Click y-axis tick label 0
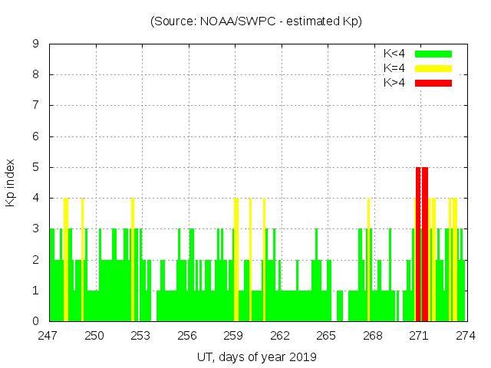This screenshot has height=368, width=491. (36, 321)
